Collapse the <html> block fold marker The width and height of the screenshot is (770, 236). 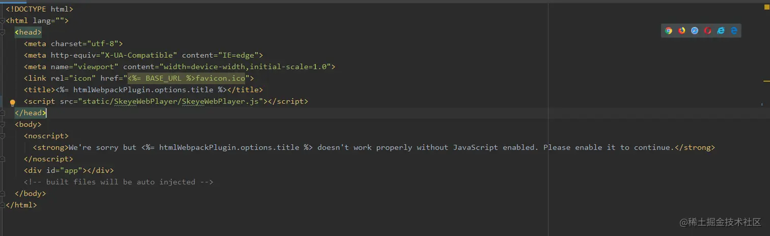pos(3,21)
